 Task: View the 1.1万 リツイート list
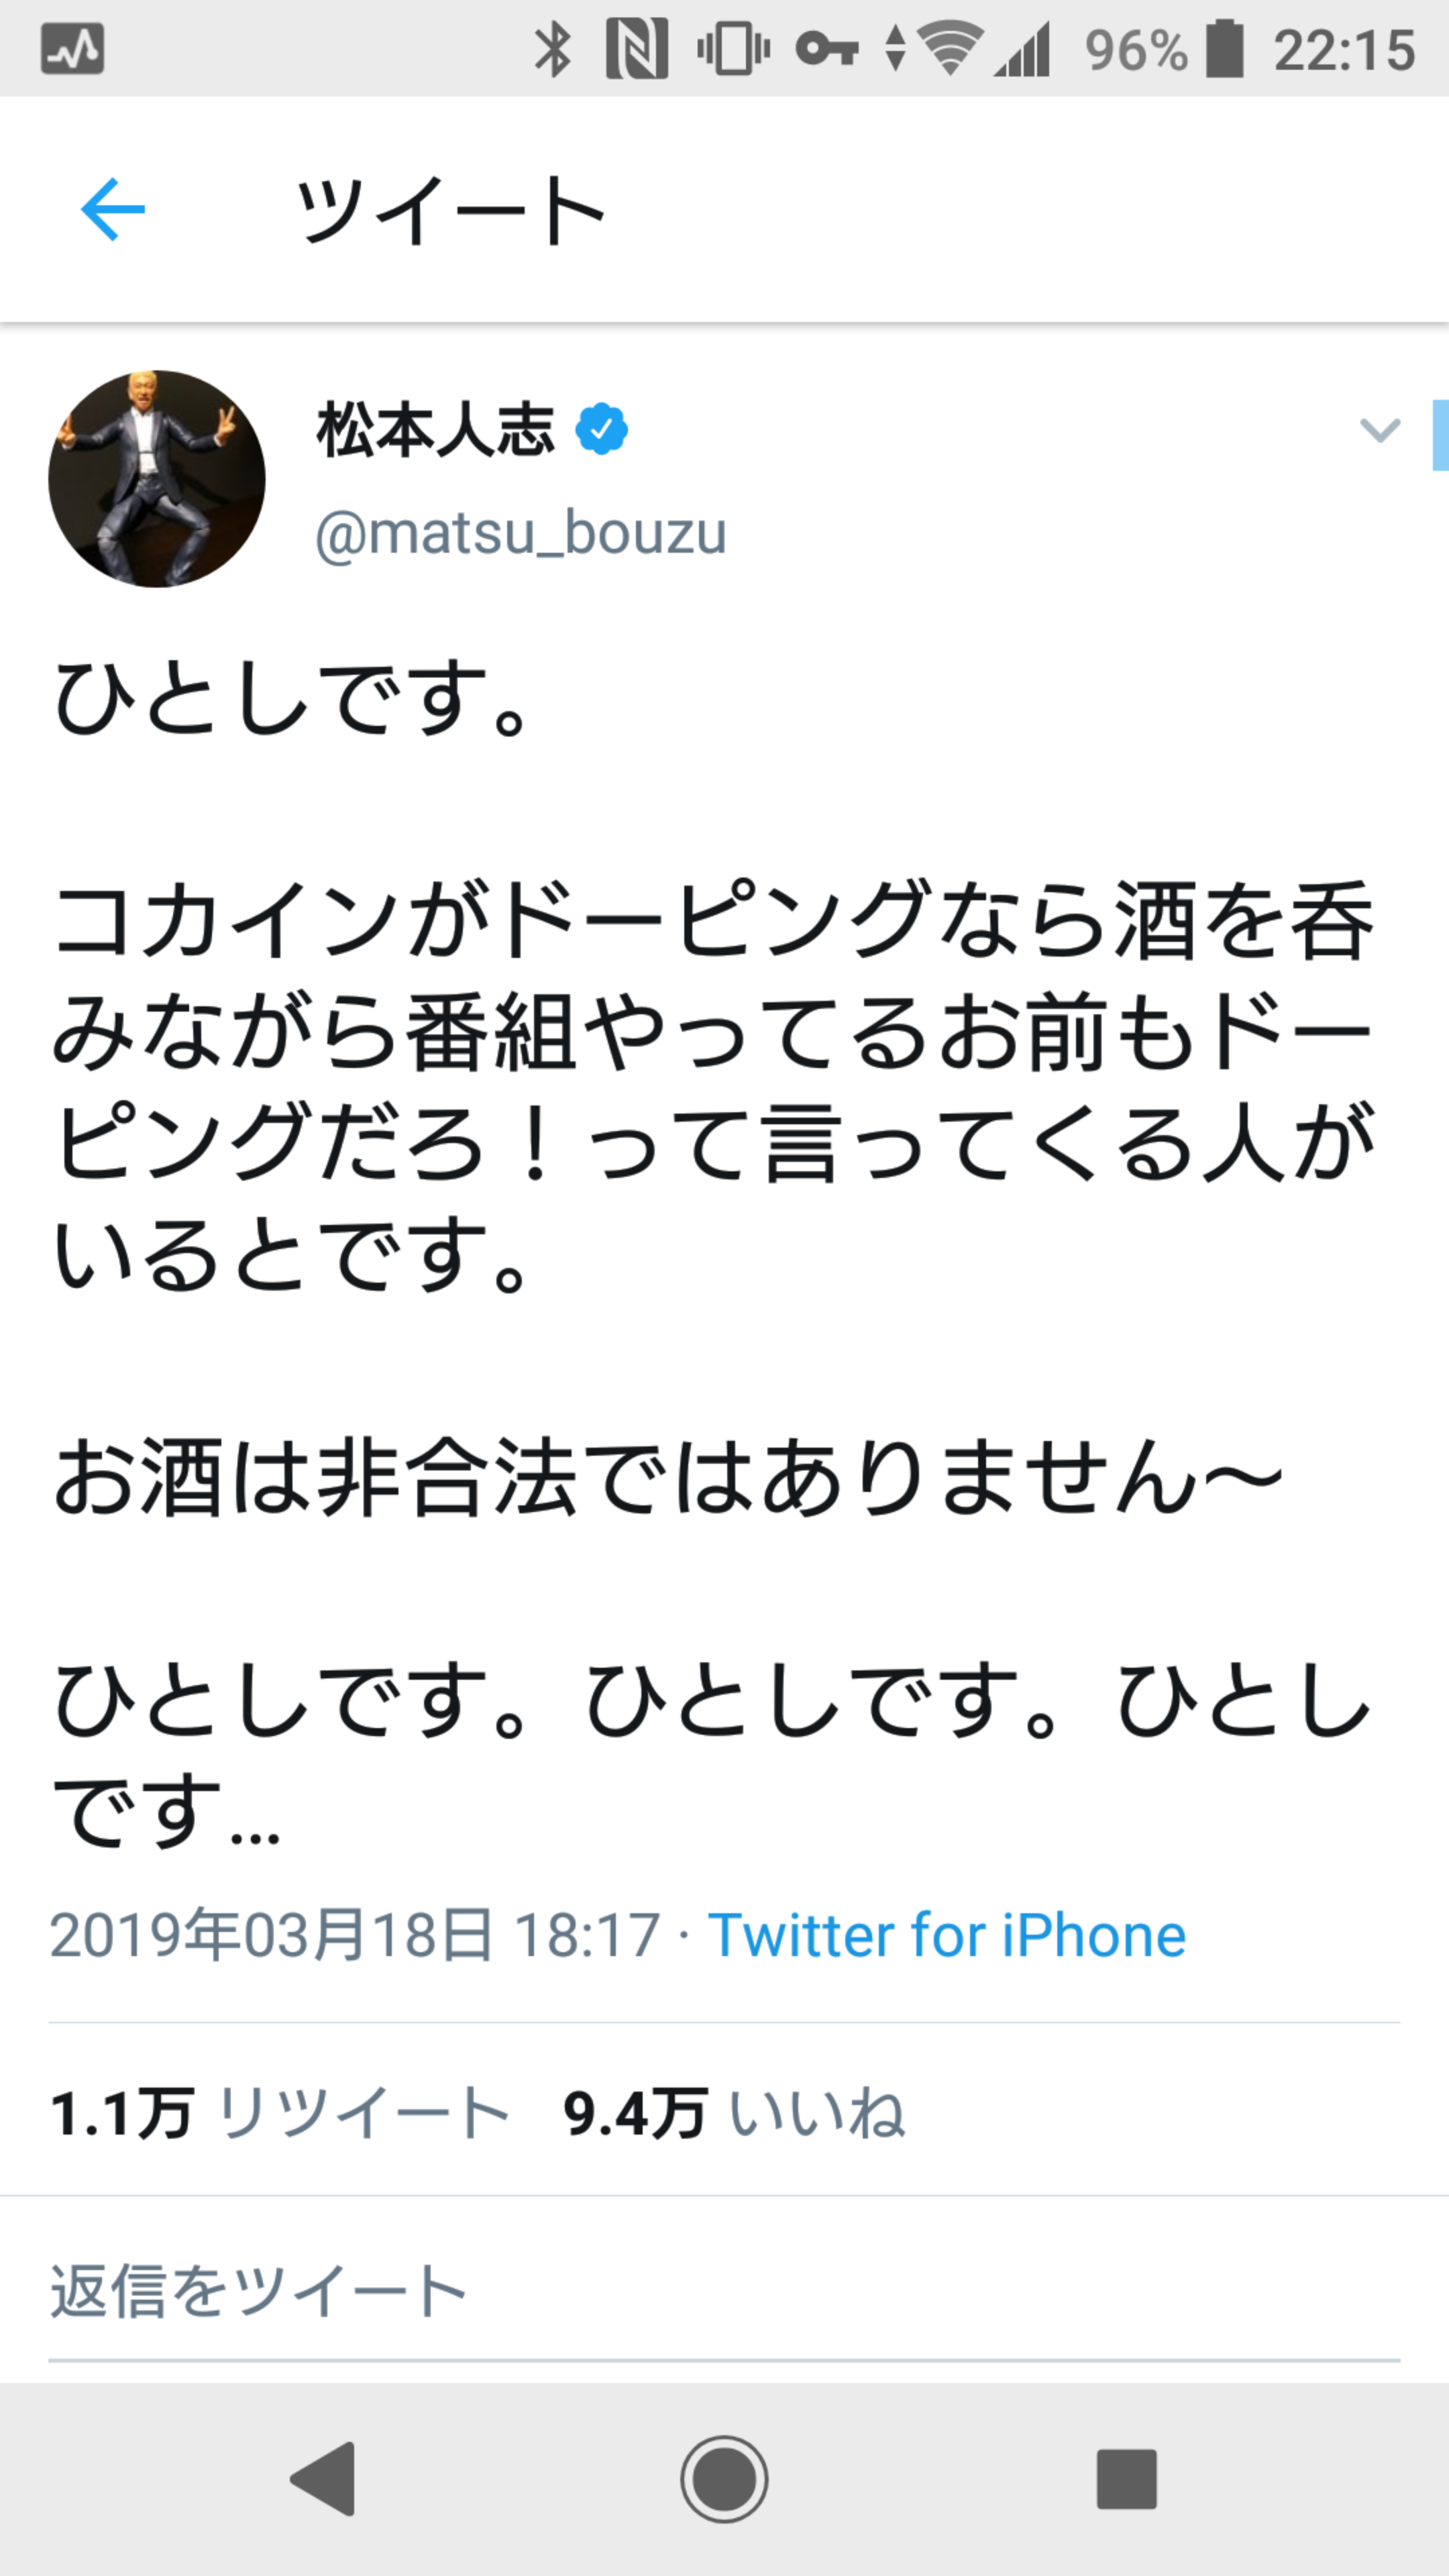280,2112
